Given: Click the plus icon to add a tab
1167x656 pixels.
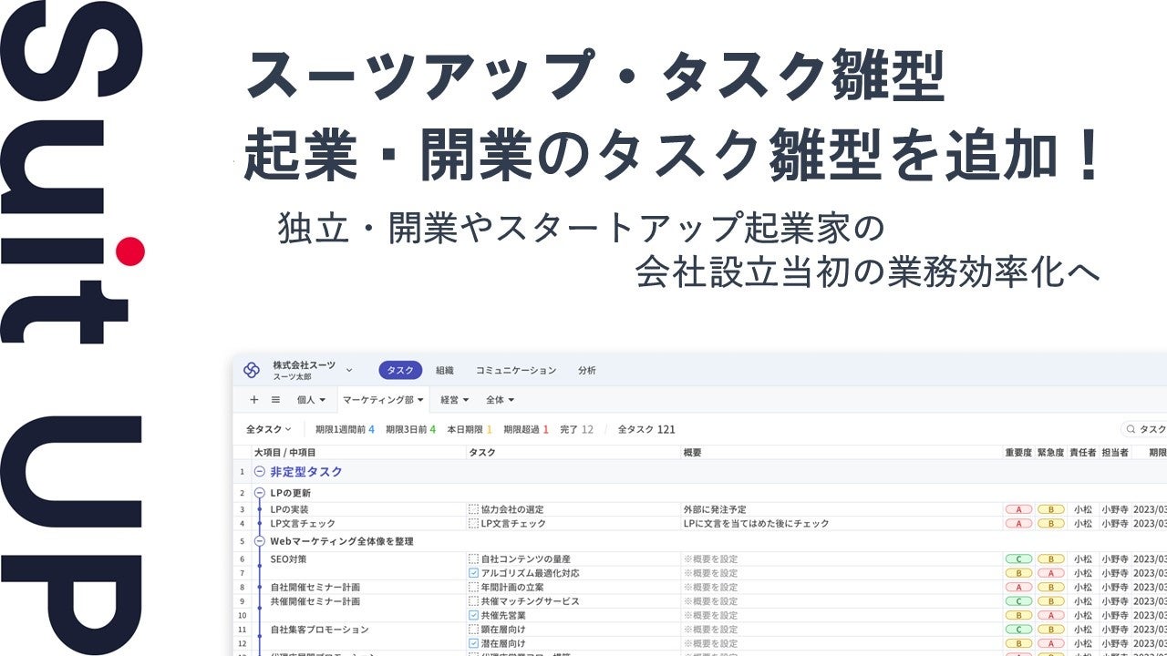Looking at the screenshot, I should coord(254,399).
